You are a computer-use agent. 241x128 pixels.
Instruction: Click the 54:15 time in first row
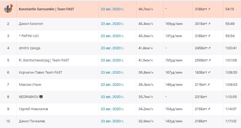(x=230, y=9)
